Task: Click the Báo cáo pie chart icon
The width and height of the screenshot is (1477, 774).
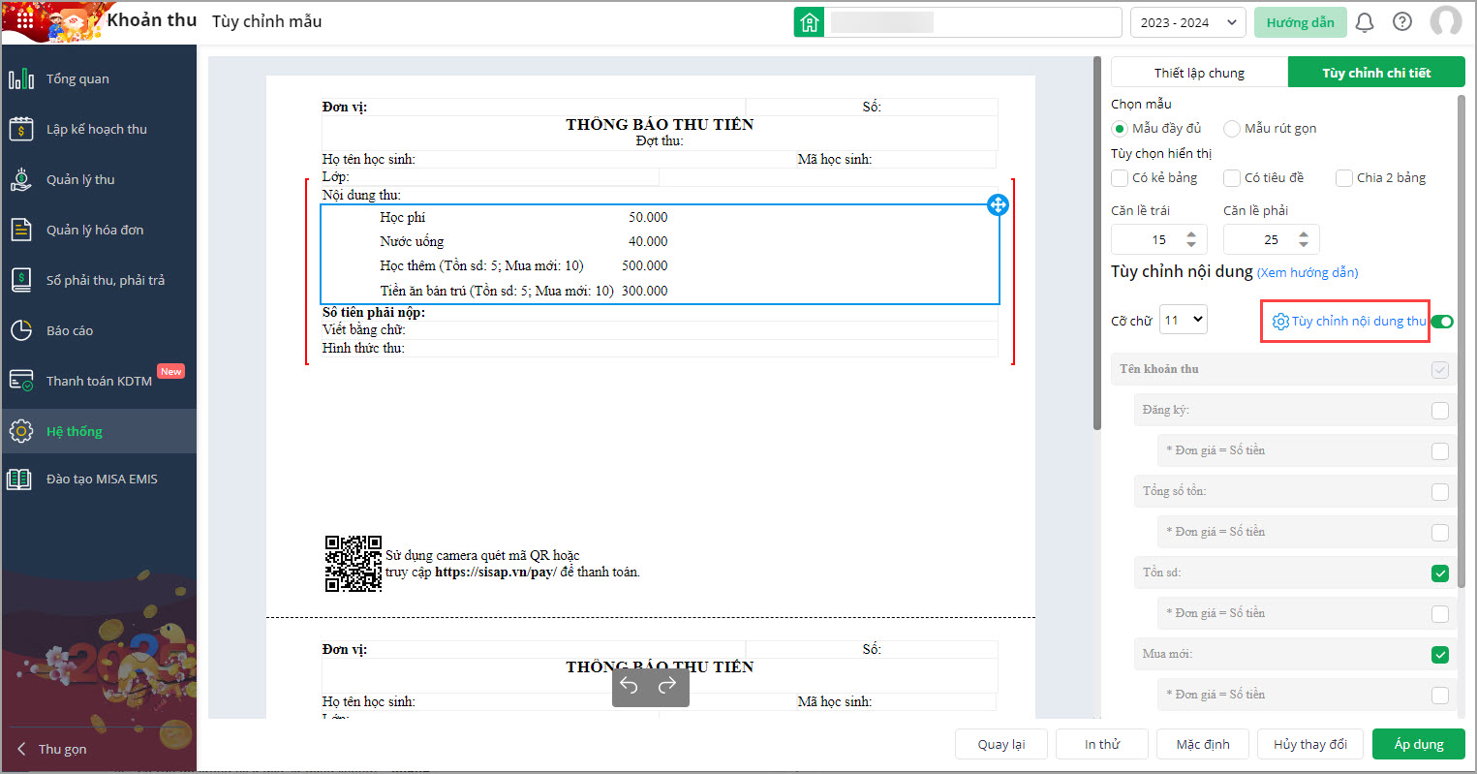Action: coord(21,330)
